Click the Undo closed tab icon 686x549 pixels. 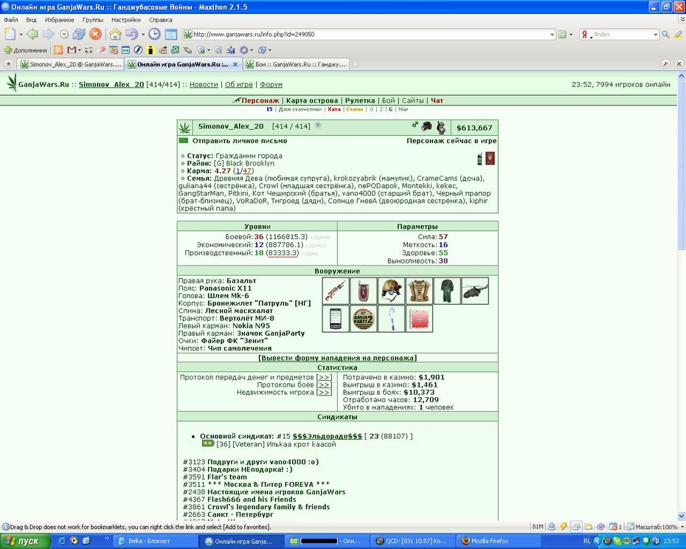click(x=131, y=34)
